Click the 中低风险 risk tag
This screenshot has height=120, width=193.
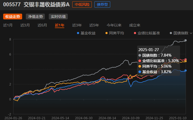(x=82, y=4)
